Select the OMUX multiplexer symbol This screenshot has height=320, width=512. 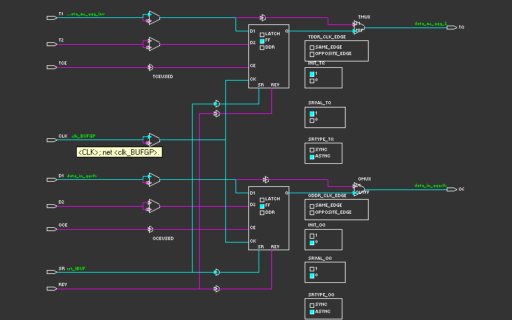pos(358,188)
